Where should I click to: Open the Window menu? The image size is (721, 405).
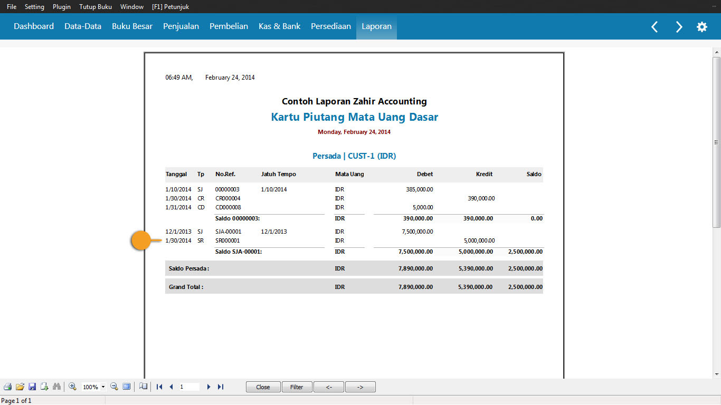(132, 7)
